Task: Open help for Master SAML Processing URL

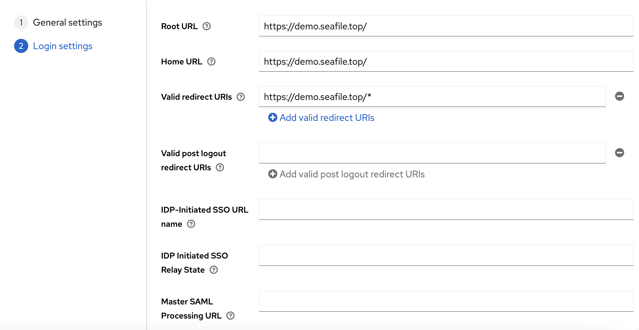Action: click(230, 316)
